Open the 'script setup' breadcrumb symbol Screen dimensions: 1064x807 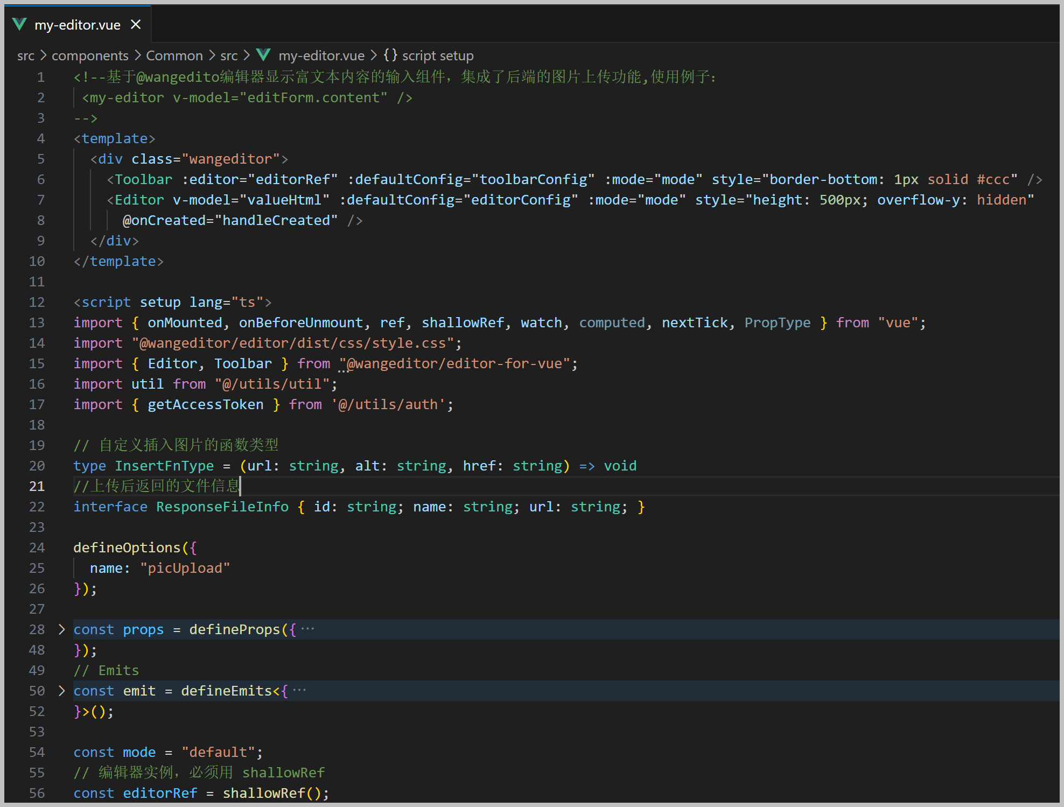pos(438,55)
